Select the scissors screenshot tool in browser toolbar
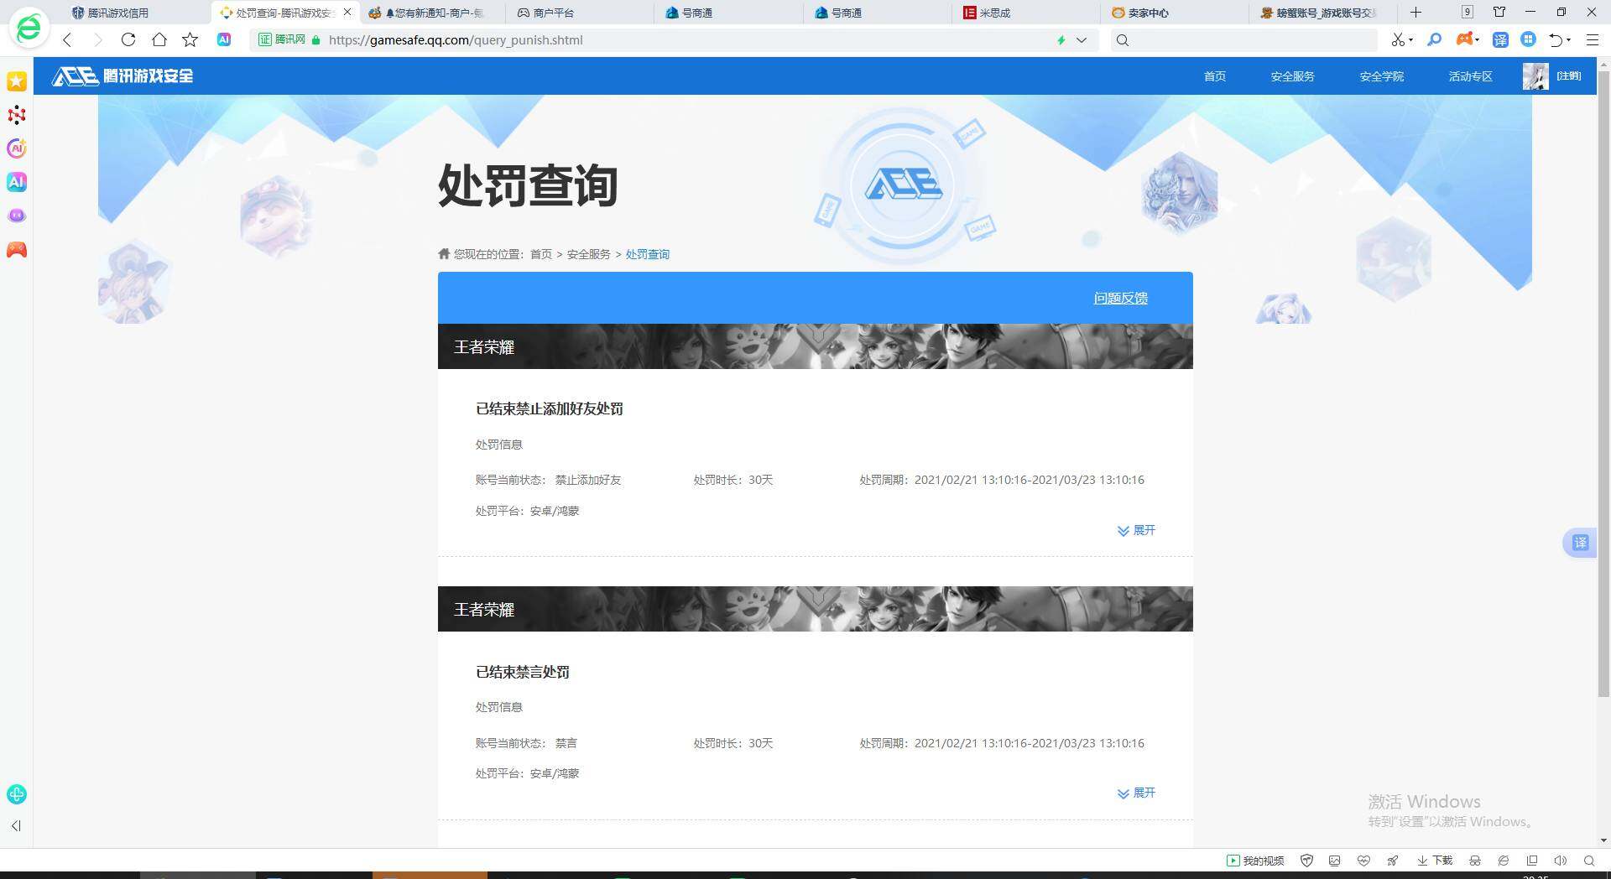Screen dimensions: 1611x879 tap(1400, 39)
